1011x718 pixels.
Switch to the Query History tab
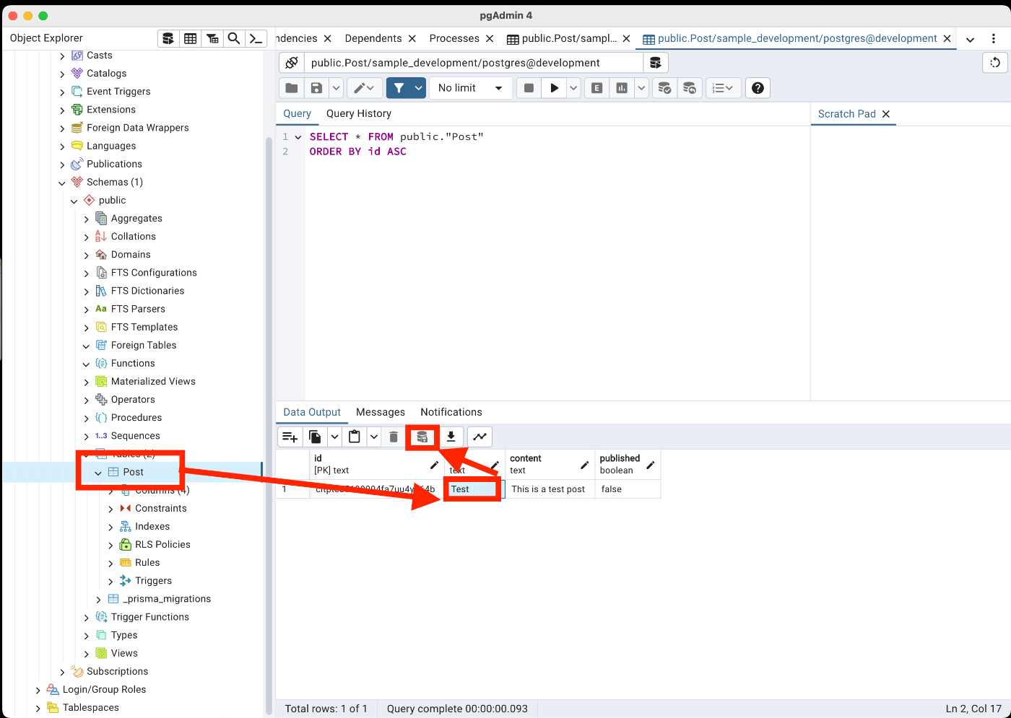point(359,113)
